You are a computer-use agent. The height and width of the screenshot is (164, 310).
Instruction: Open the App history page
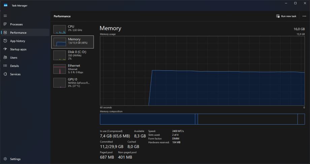(x=25, y=41)
